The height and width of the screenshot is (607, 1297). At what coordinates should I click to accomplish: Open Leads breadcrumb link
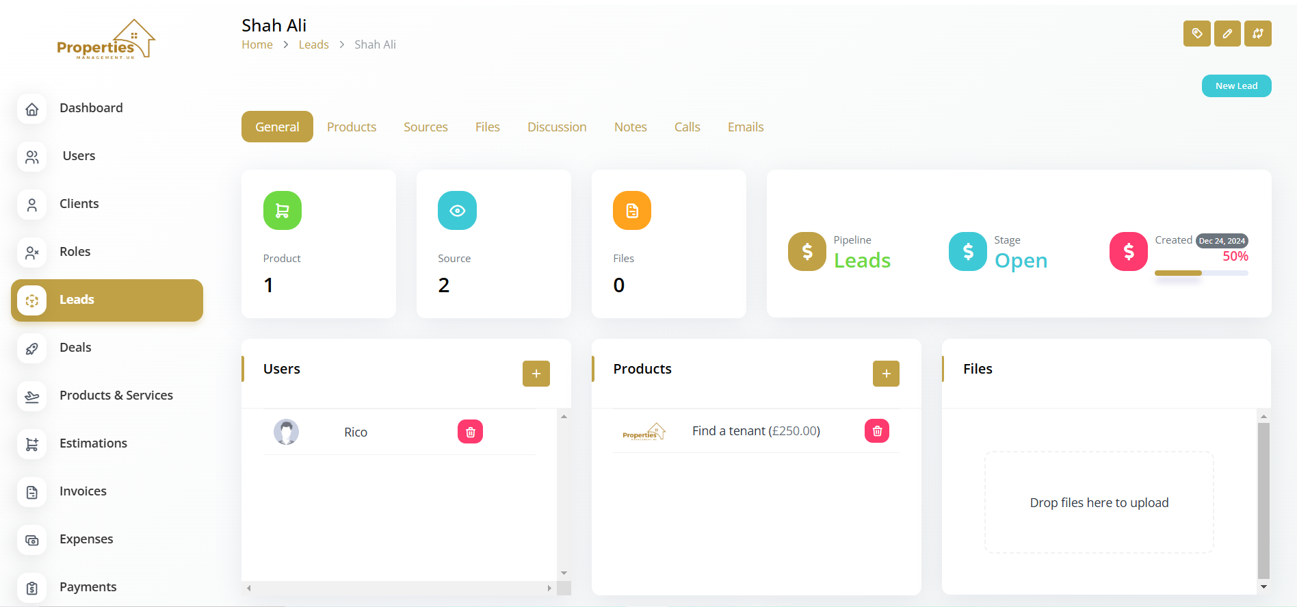313,44
